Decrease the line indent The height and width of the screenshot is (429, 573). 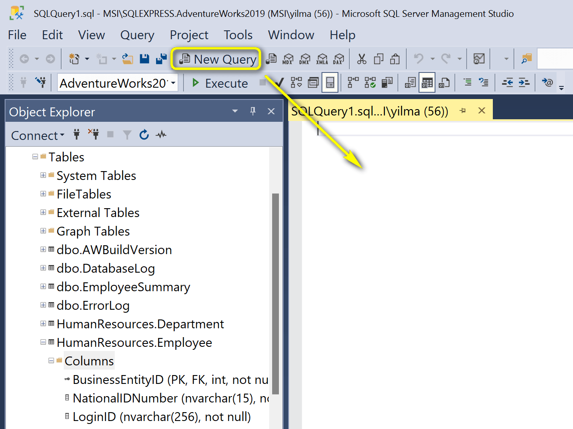click(x=507, y=82)
